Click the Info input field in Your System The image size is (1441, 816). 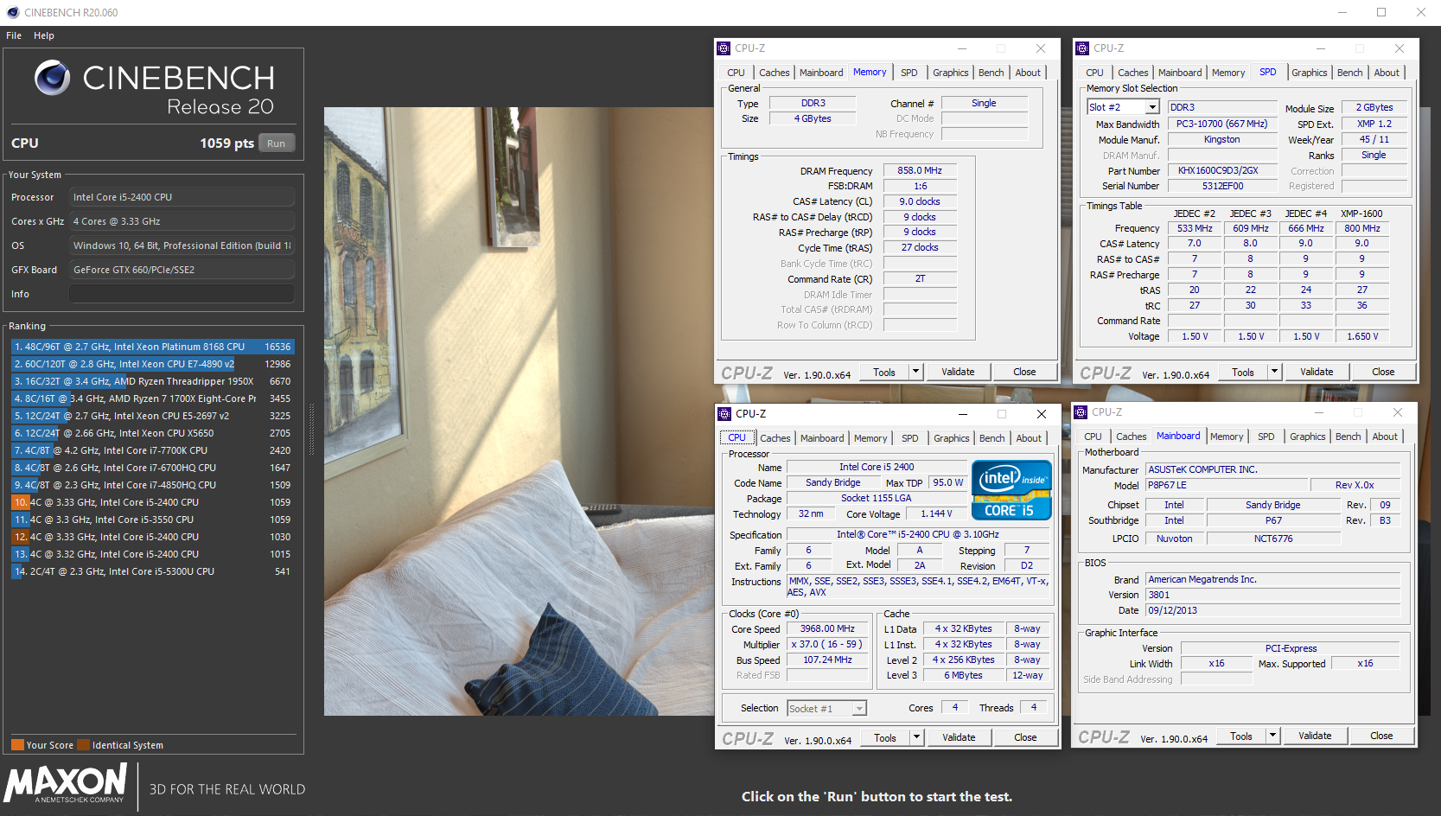coord(182,294)
